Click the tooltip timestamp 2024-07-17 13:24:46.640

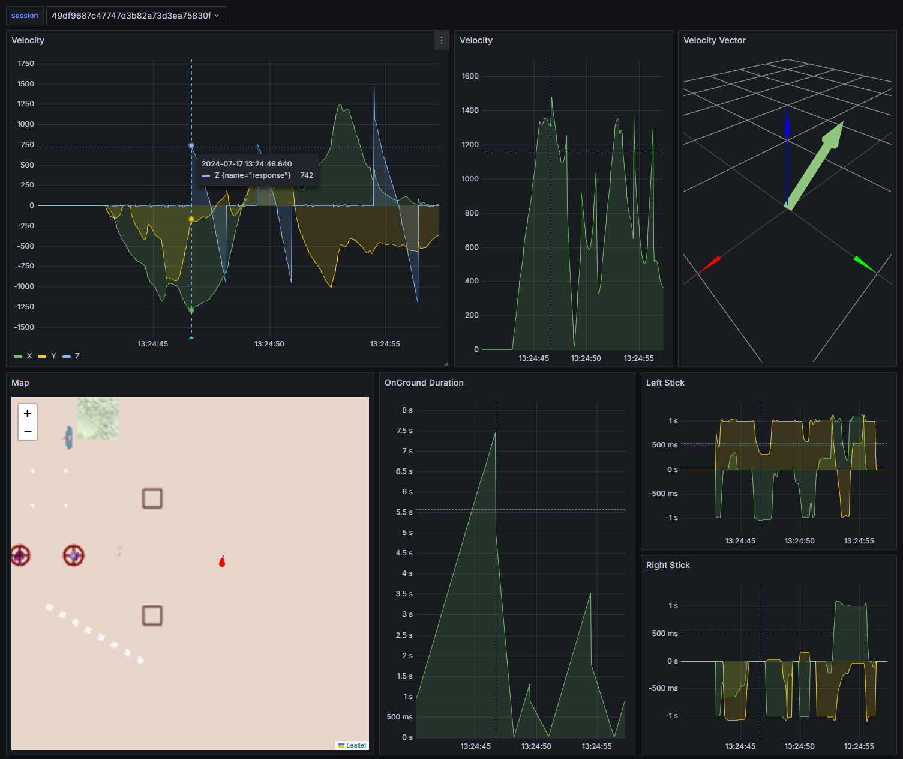tap(247, 163)
